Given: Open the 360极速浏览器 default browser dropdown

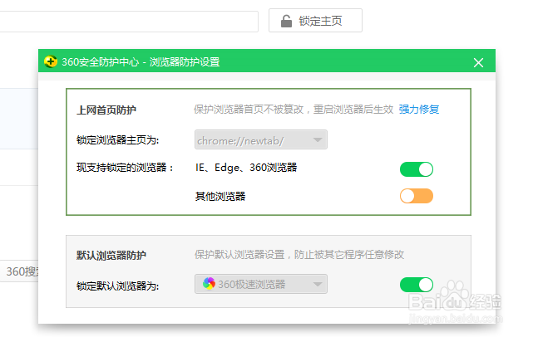Looking at the screenshot, I should 261,284.
